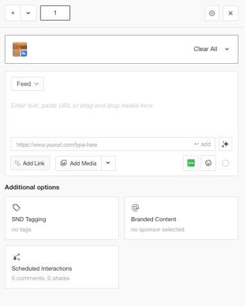Click the Branded Content @ icon
Viewport: 245px width, 306px height.
(135, 207)
